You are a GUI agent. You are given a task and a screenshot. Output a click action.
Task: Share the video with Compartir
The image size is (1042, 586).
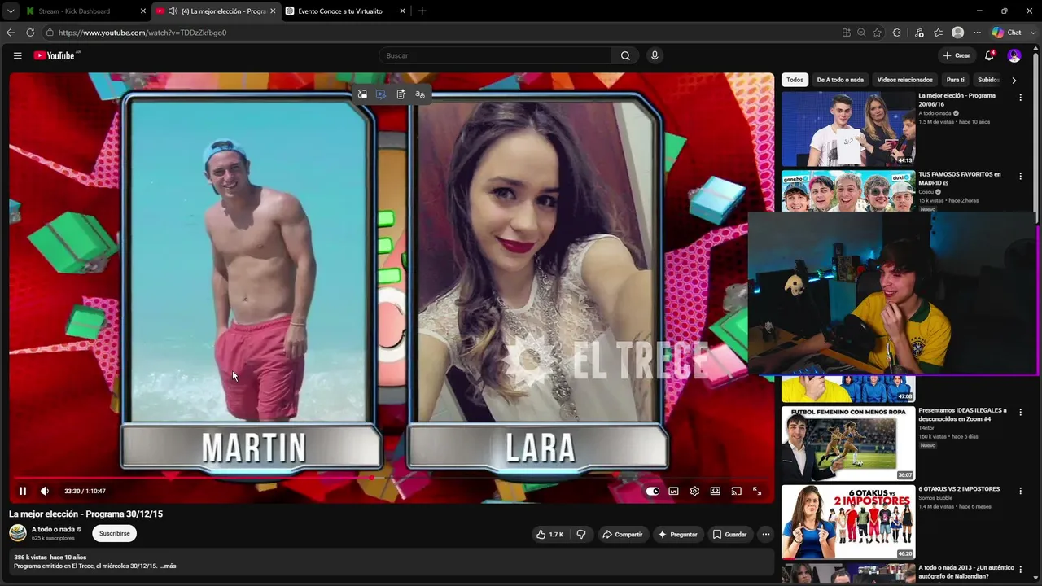(x=622, y=534)
